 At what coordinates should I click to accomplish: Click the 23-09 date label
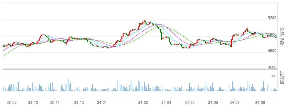tap(11, 103)
